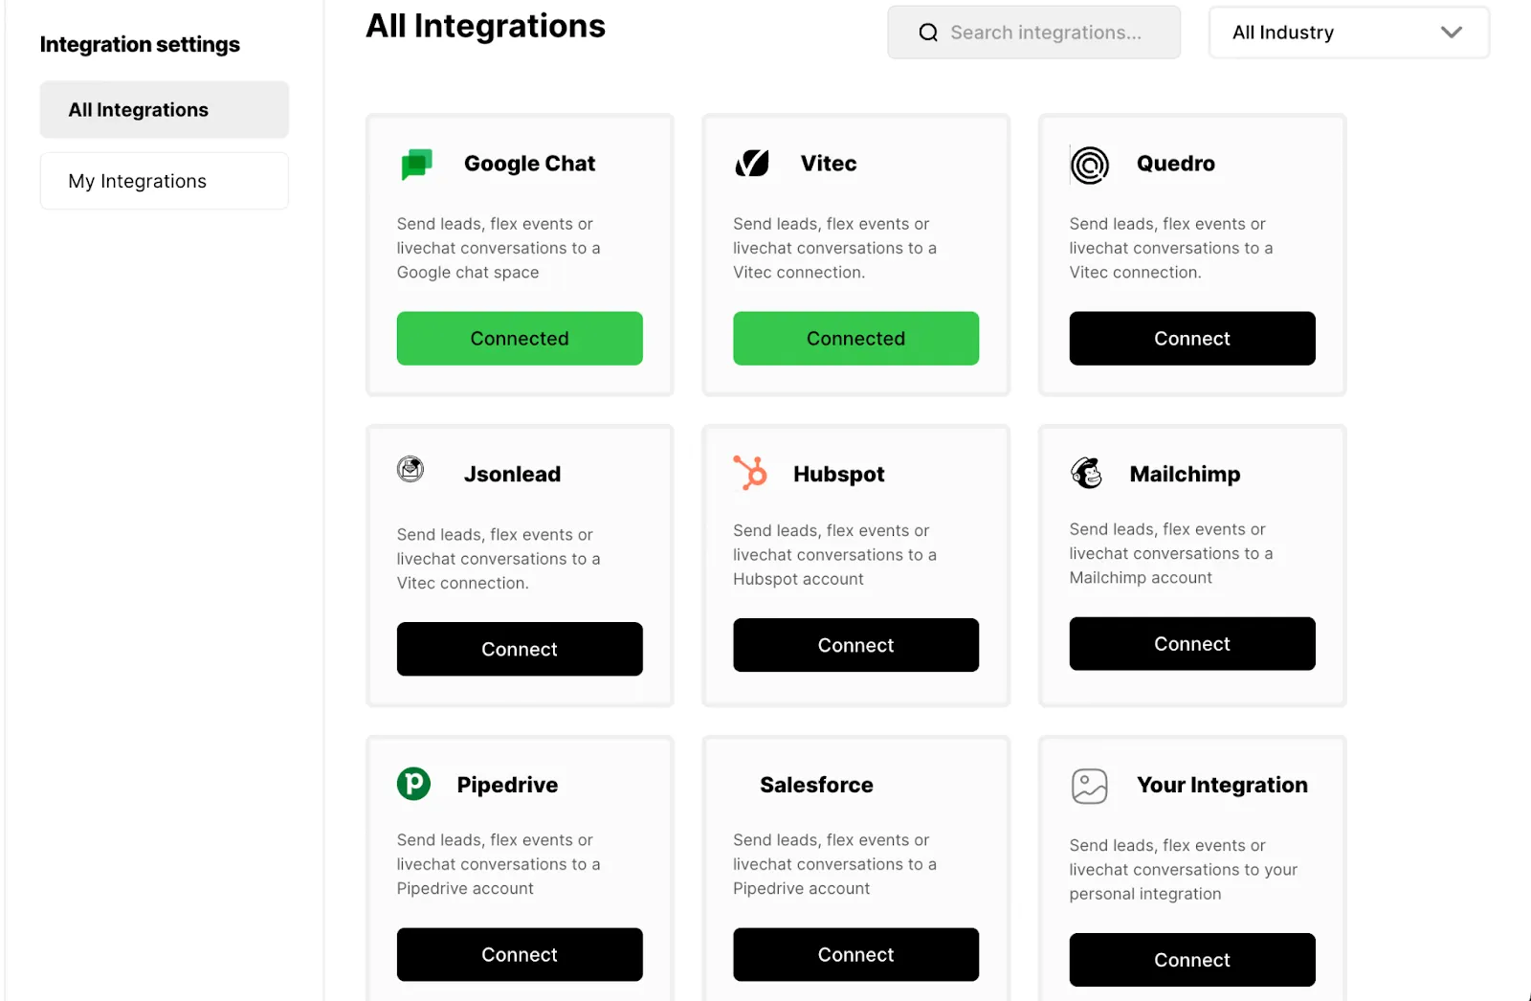Viewport: 1531px width, 1001px height.
Task: Click the Google Chat logo icon
Action: 416,164
